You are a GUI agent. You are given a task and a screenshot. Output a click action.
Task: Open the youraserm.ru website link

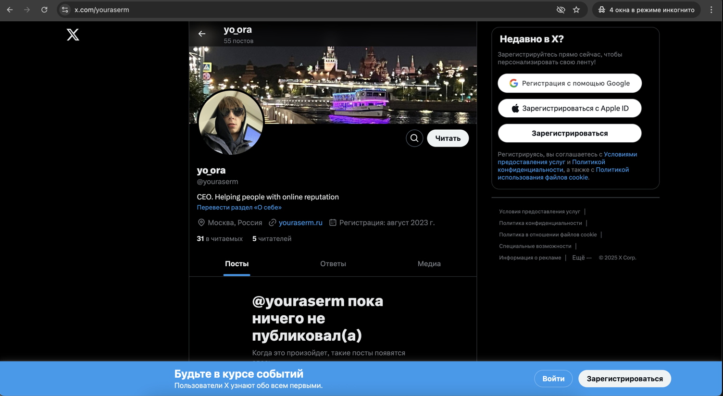point(300,223)
